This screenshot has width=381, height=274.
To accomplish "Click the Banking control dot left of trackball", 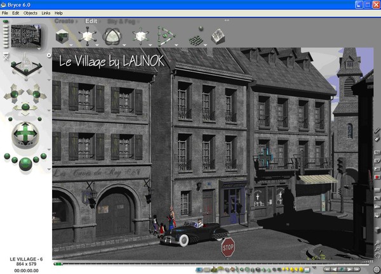I will click(x=10, y=119).
